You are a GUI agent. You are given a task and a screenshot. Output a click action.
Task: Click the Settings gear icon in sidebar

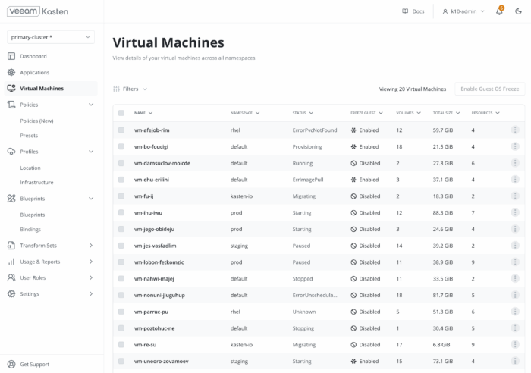point(11,293)
